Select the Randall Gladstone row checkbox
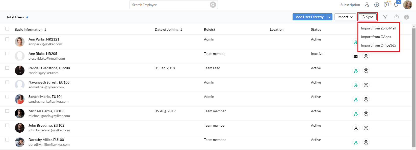This screenshot has height=150, width=416. tap(7, 68)
